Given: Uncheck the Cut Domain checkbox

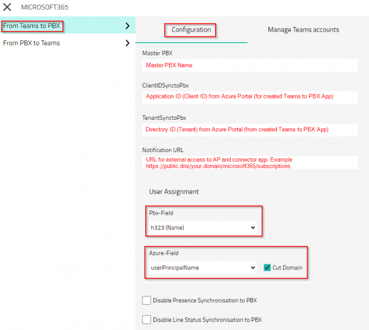Looking at the screenshot, I should [x=266, y=267].
